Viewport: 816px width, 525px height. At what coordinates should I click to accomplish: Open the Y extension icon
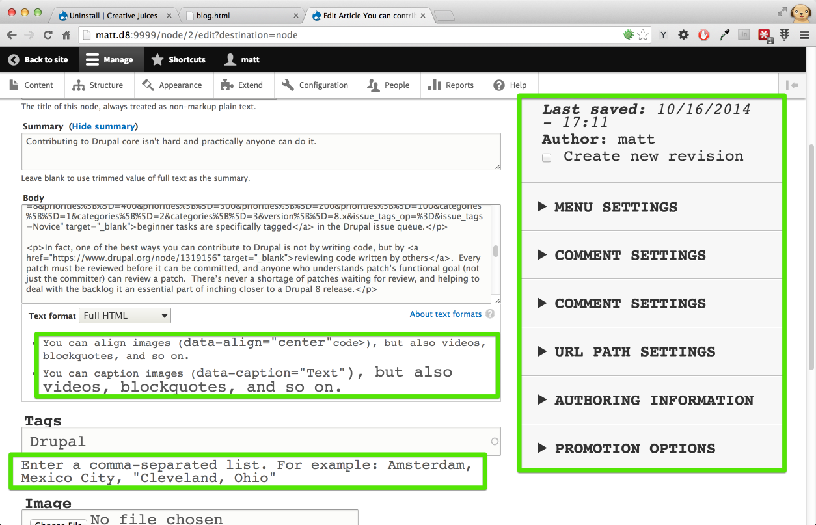663,35
